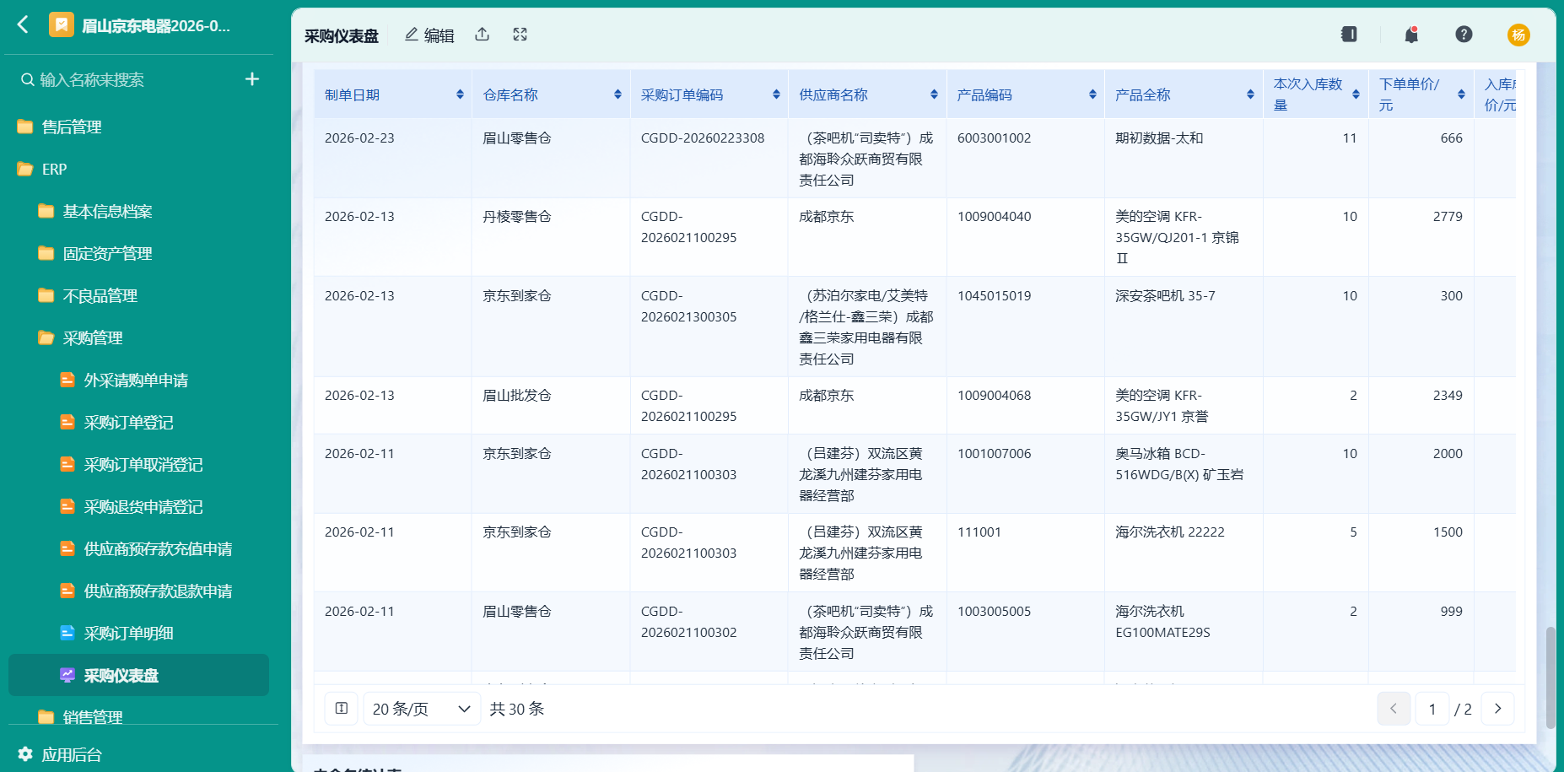Image resolution: width=1564 pixels, height=772 pixels.
Task: Click the 采购仪表盘 chart icon in sidebar
Action: 67,675
